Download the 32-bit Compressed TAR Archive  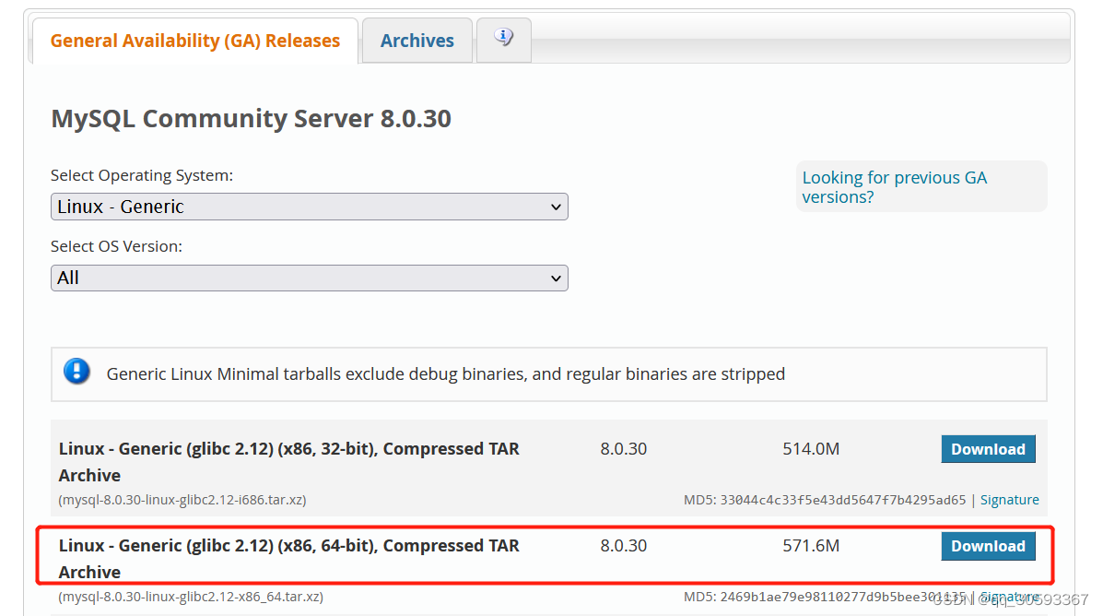tap(988, 449)
